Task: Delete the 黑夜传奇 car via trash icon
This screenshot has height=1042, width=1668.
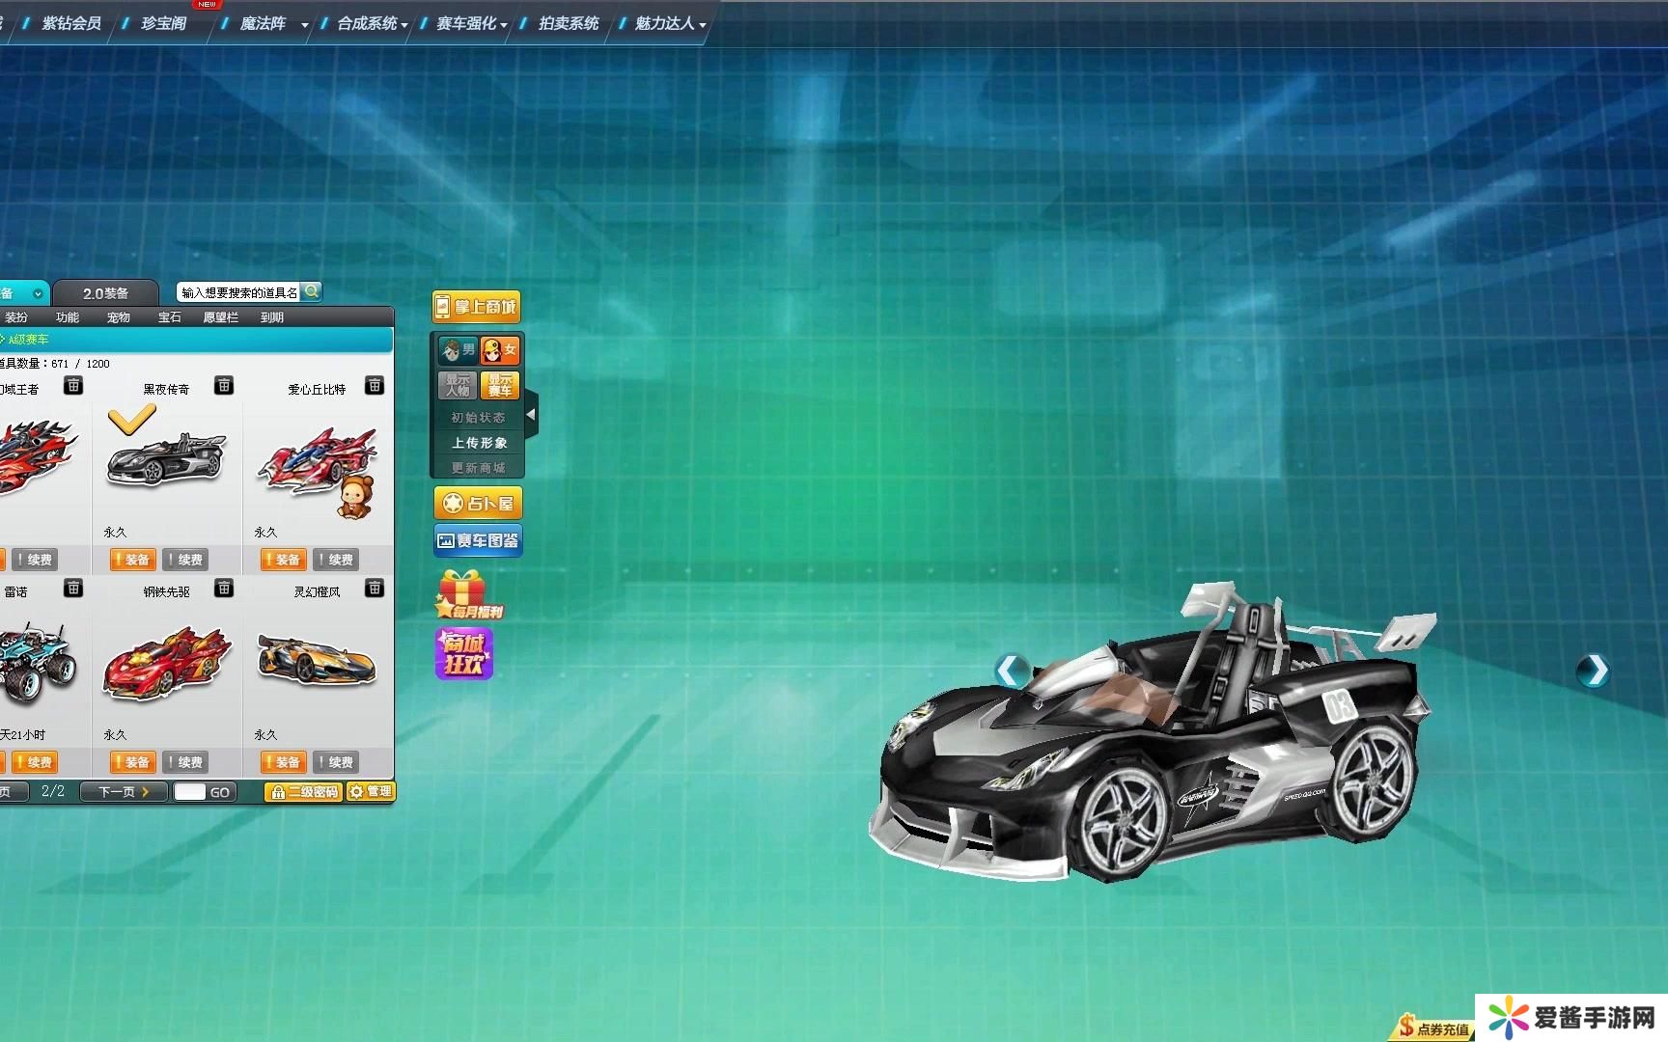Action: click(x=224, y=386)
